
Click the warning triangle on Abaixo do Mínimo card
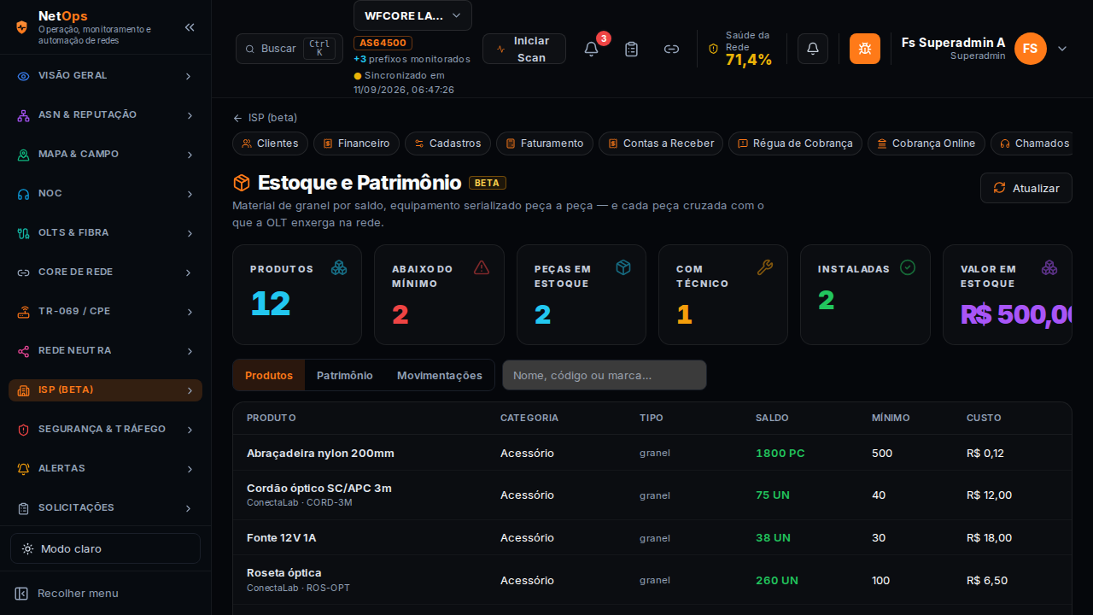482,267
